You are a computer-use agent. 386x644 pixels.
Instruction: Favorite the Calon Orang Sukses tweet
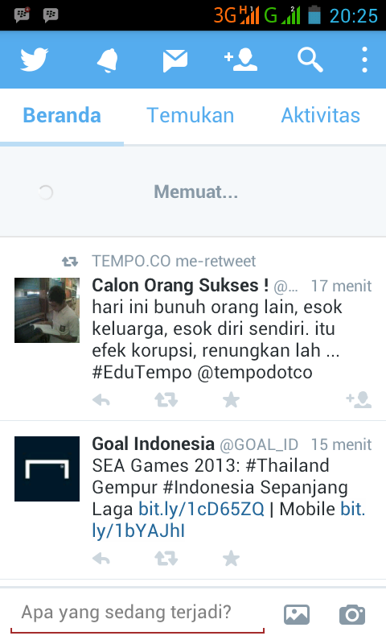[x=231, y=399]
